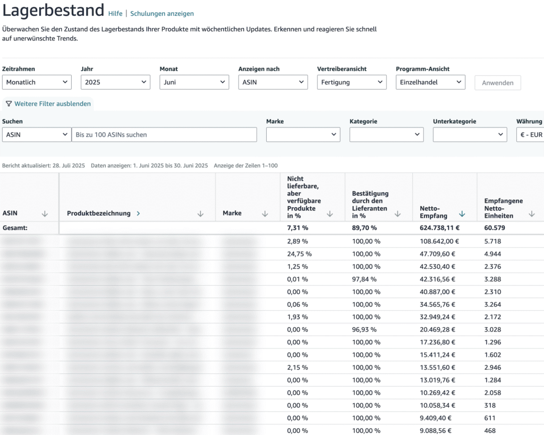Click sort arrow in Produktbezeichnung column
The height and width of the screenshot is (435, 544).
pos(200,214)
